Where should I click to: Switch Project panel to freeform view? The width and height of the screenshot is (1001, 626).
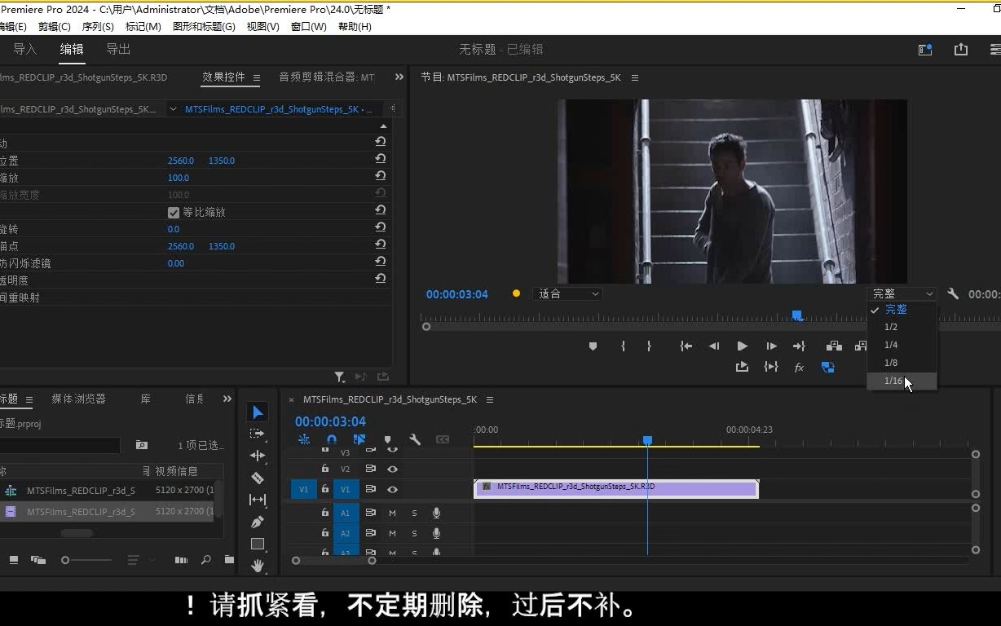[38, 560]
